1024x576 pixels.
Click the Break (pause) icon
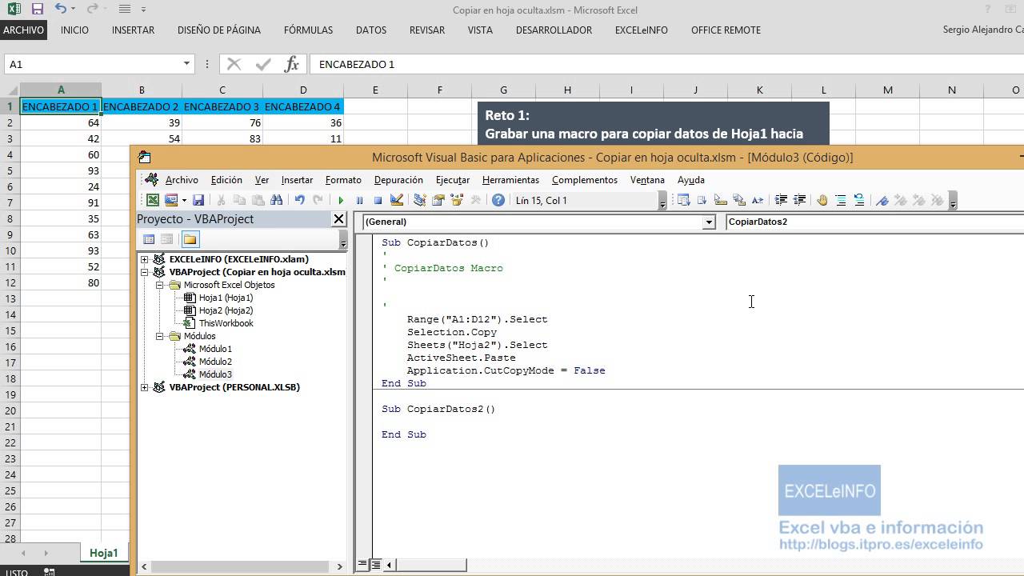pyautogui.click(x=359, y=200)
